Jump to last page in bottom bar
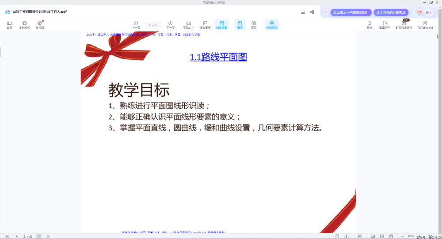This screenshot has width=442, height=239. [48, 236]
